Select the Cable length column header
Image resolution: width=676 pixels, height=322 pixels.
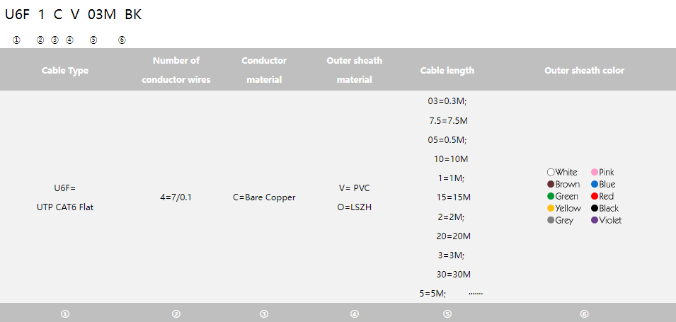[447, 70]
